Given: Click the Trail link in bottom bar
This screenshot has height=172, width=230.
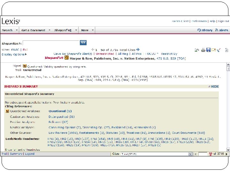Looking at the screenshot, I should pyautogui.click(x=4, y=154).
